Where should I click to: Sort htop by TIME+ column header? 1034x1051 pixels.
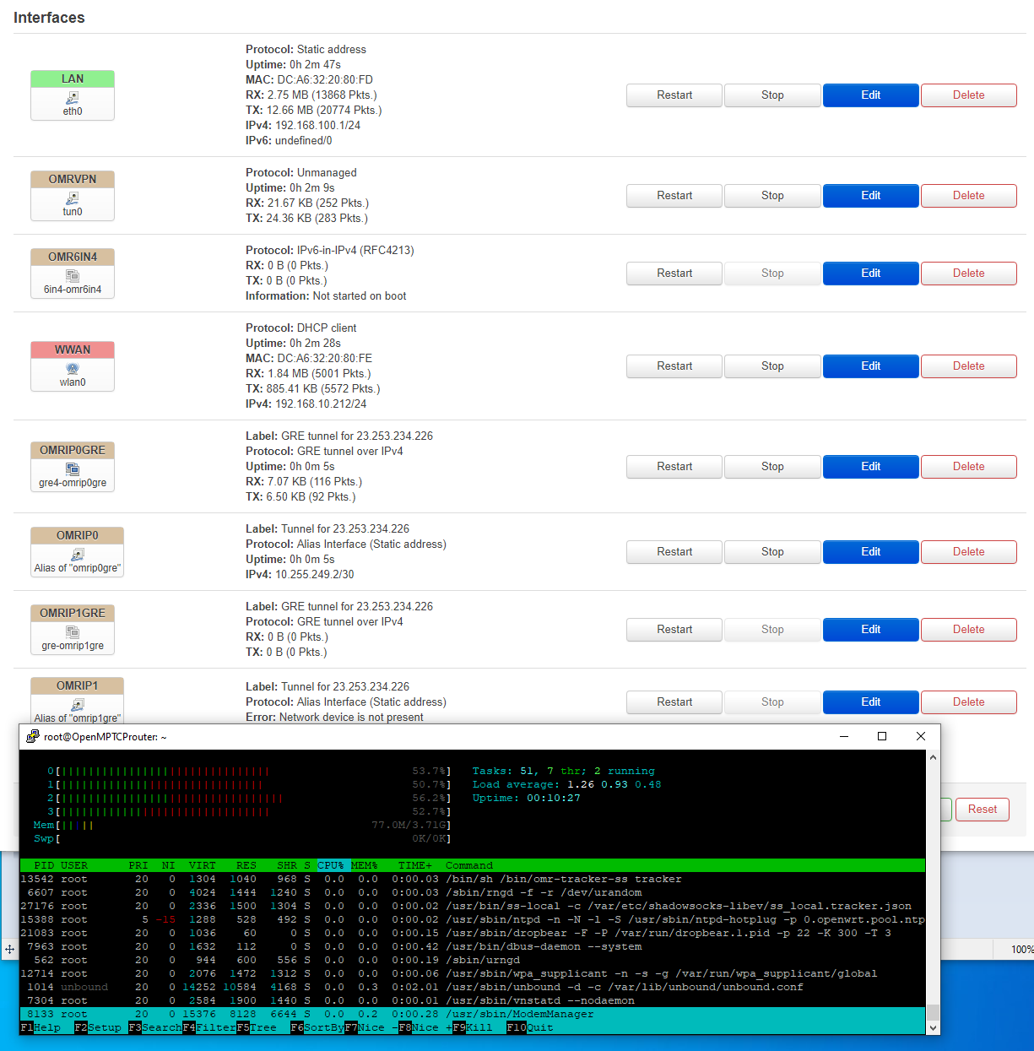click(415, 865)
